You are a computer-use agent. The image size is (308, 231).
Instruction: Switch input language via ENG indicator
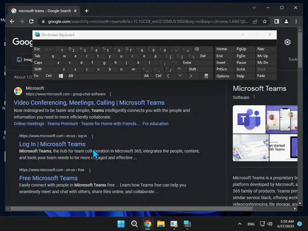[251, 224]
